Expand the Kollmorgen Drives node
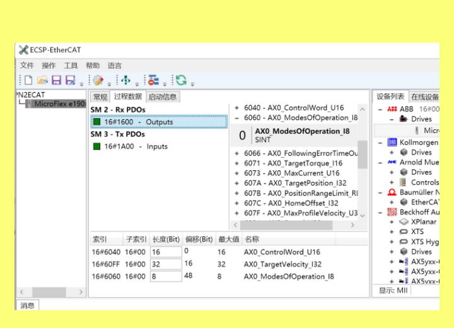The image size is (454, 328). pos(392,153)
